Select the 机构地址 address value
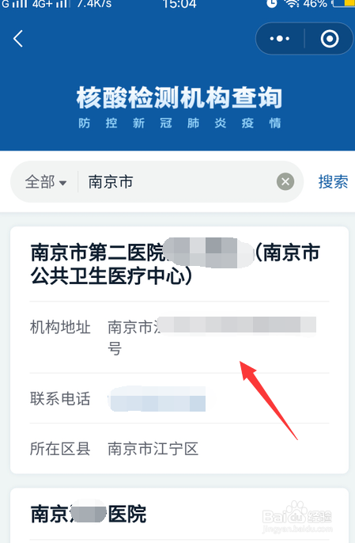Image resolution: width=355 pixels, height=543 pixels. pyautogui.click(x=212, y=337)
